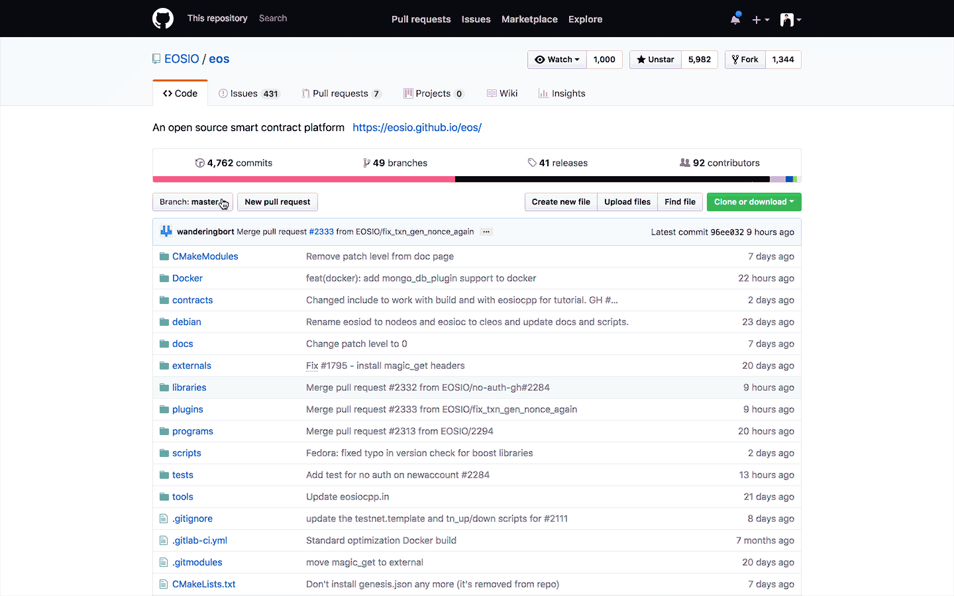View the 41 releases page
Viewport: 954px width, 596px height.
(x=558, y=163)
